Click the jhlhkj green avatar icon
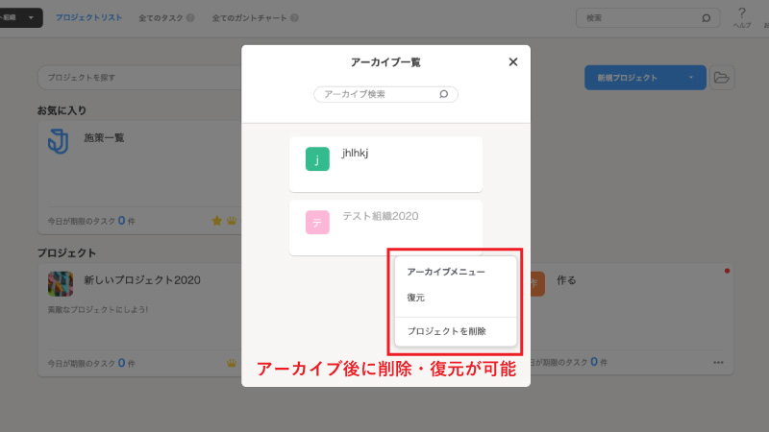The width and height of the screenshot is (769, 432). point(317,159)
